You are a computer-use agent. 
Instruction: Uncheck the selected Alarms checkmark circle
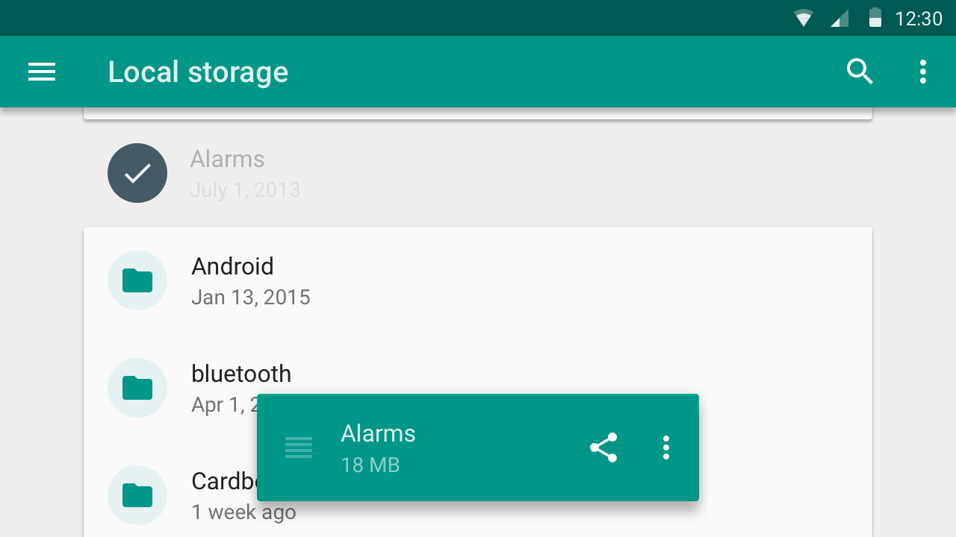[x=137, y=173]
